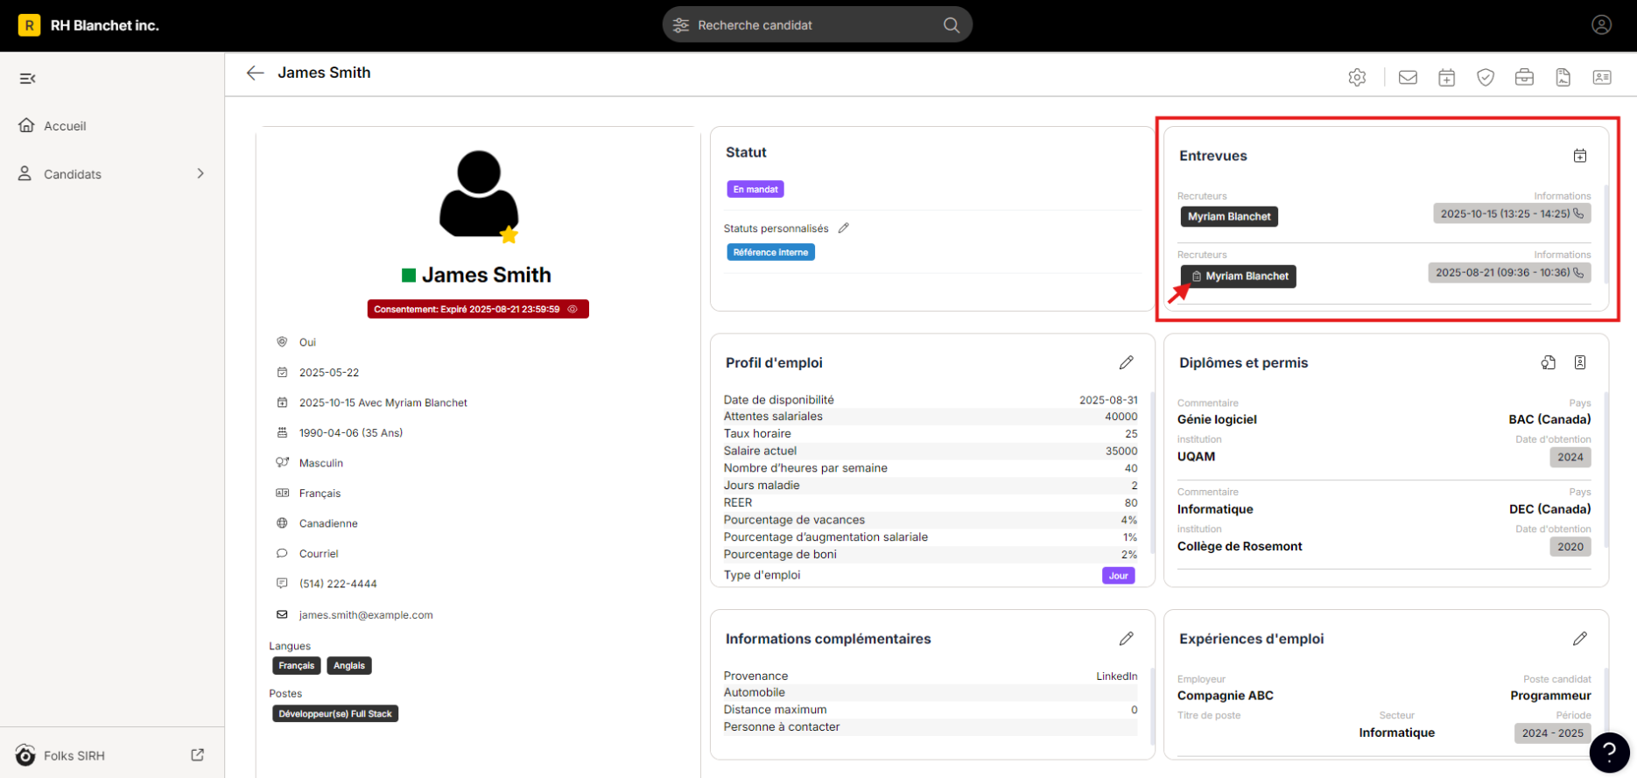The height and width of the screenshot is (778, 1637).
Task: Click the 2025-10-15 Avec Myriam Blanchet line
Action: point(383,403)
